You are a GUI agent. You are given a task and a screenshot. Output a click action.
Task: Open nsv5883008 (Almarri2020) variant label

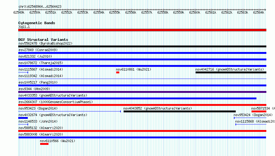[41, 134]
